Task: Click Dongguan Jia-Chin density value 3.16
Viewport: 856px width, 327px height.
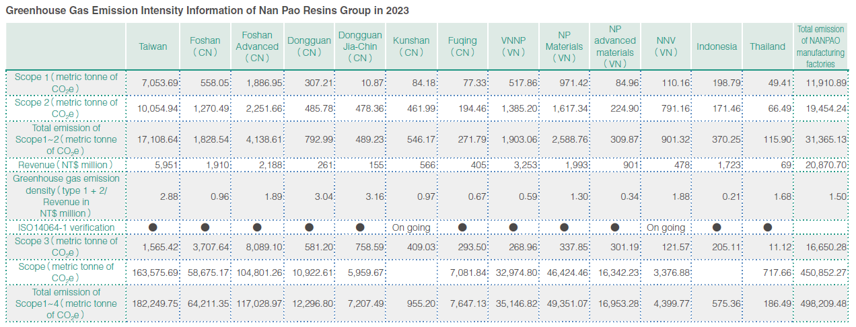Action: click(x=374, y=196)
